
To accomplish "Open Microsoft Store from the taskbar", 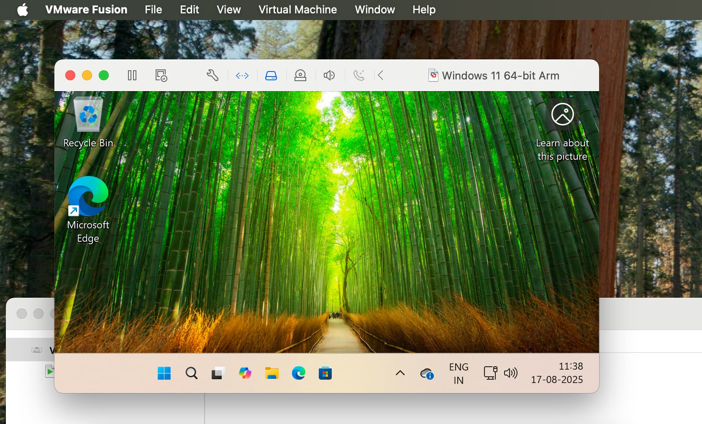I will (x=325, y=373).
